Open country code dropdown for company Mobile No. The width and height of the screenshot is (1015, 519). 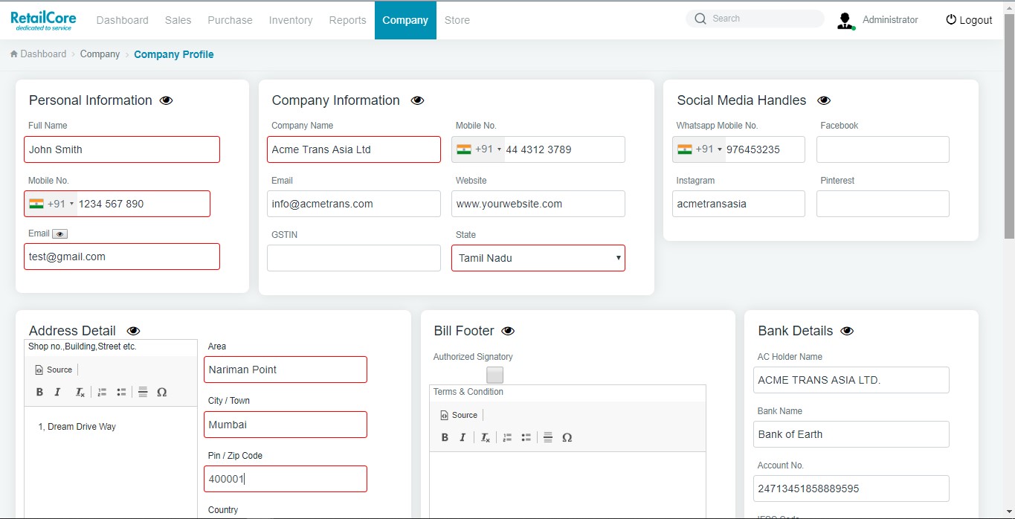click(x=479, y=149)
